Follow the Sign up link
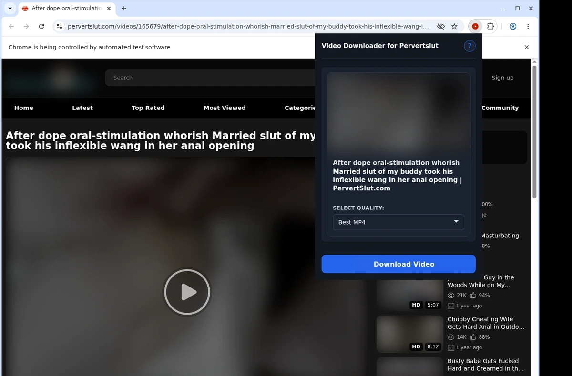 pyautogui.click(x=502, y=78)
